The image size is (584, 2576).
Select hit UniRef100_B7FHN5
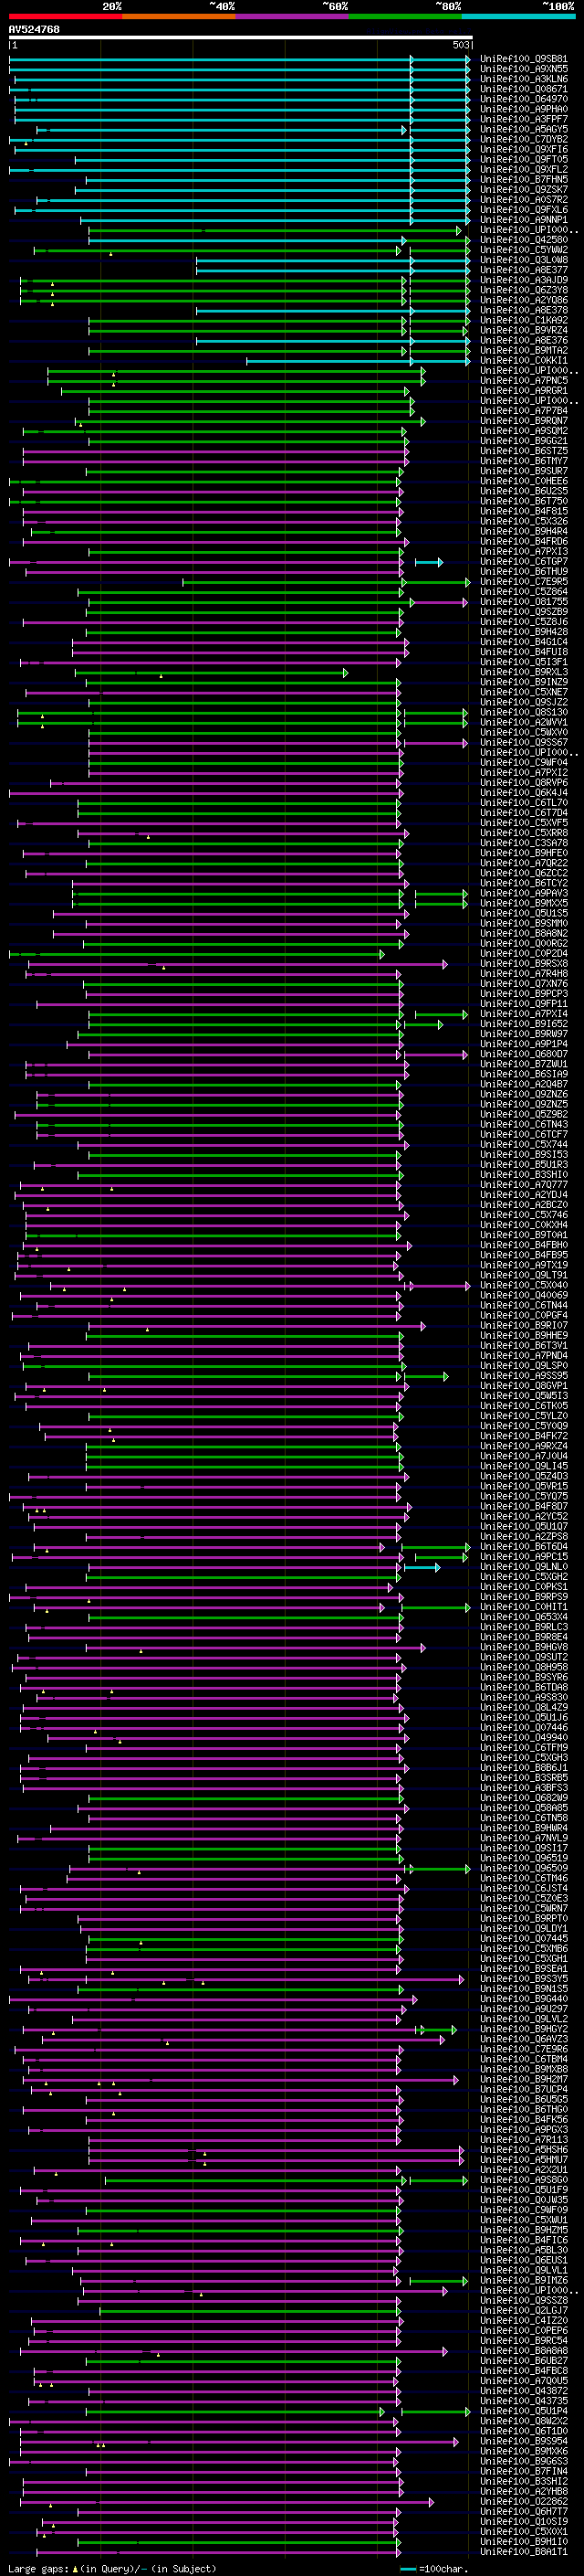click(524, 180)
